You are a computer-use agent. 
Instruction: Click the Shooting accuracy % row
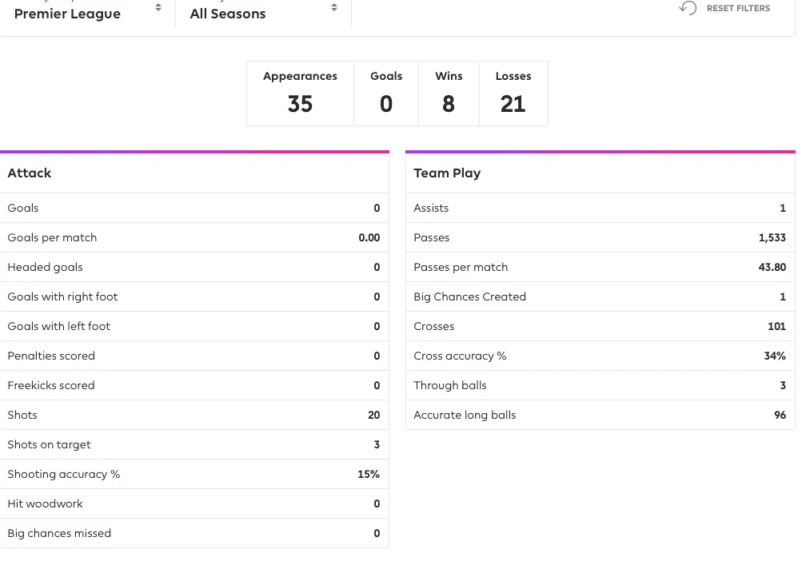pos(194,474)
